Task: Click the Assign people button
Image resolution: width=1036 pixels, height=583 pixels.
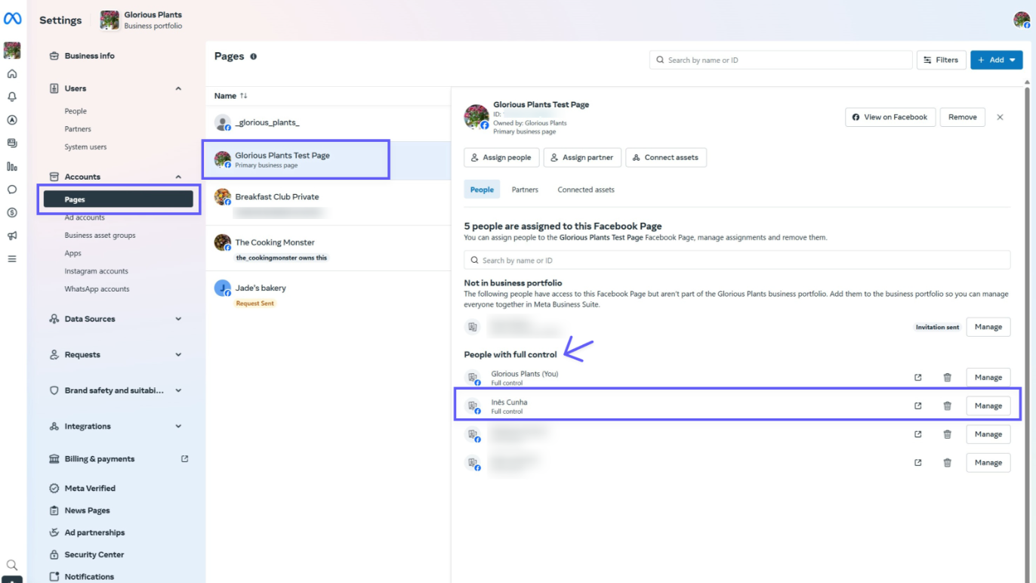Action: (501, 158)
